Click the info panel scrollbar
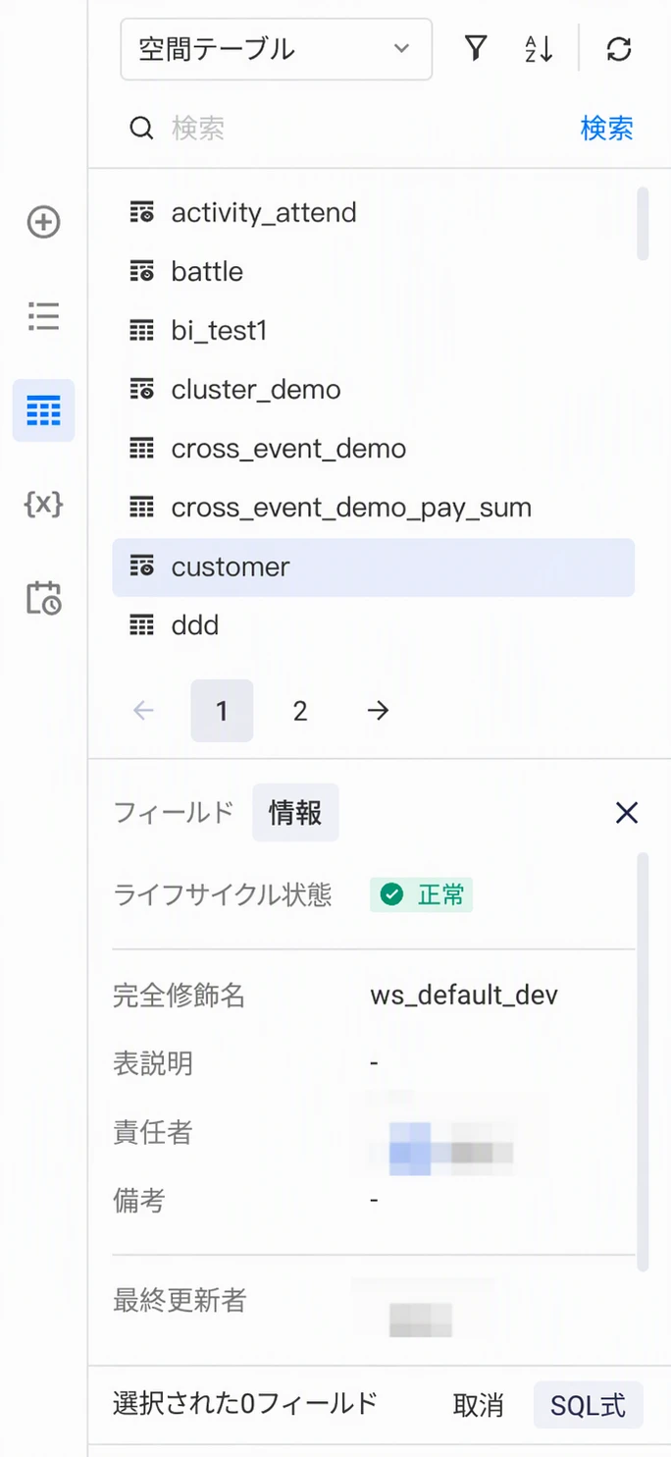Viewport: 671px width, 1457px height. click(643, 1062)
